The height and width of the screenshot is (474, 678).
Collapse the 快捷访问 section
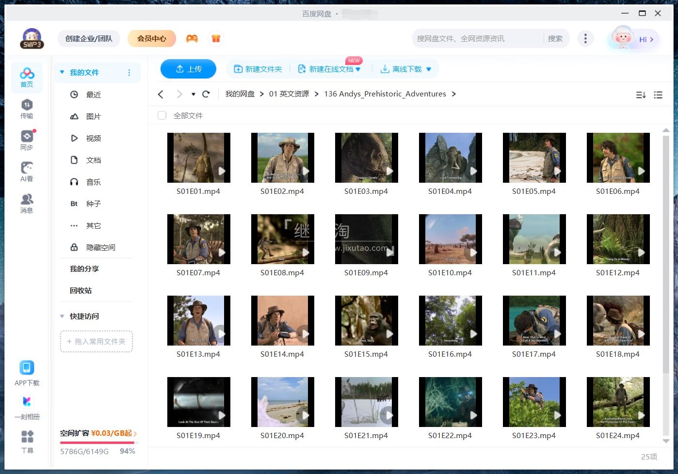click(62, 316)
